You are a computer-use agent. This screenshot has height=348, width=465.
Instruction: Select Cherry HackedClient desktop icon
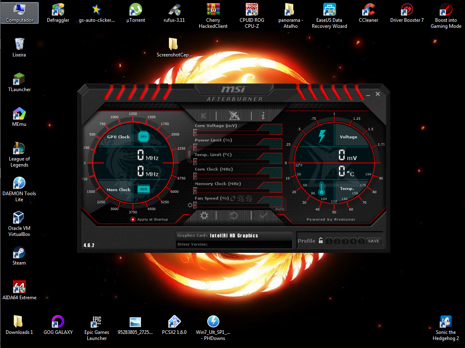click(213, 16)
